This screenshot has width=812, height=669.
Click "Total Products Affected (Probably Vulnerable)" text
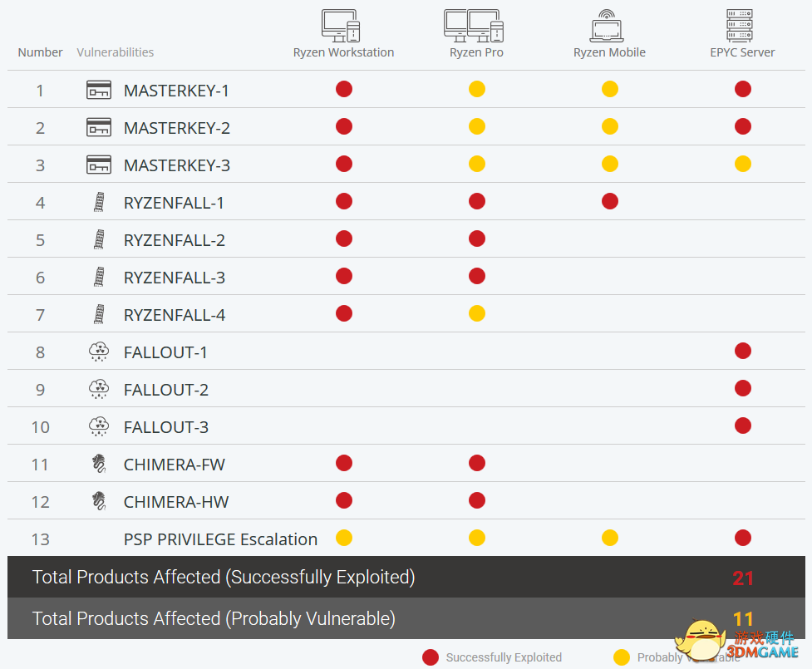coord(214,618)
